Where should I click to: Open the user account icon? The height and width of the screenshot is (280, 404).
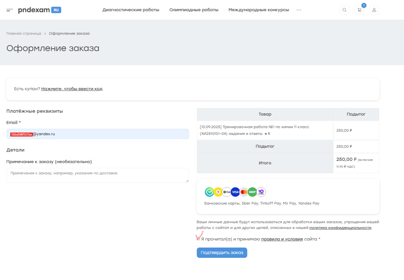[374, 10]
